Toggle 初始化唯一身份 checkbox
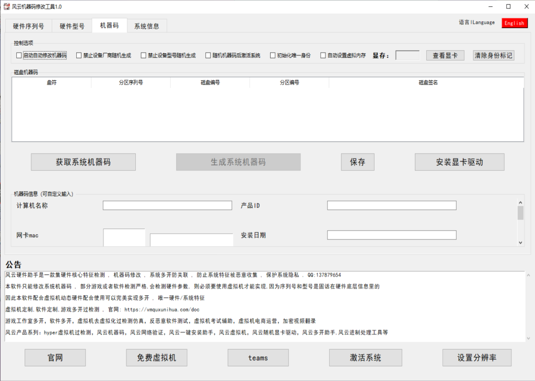Viewport: 535px width, 381px height. (272, 55)
